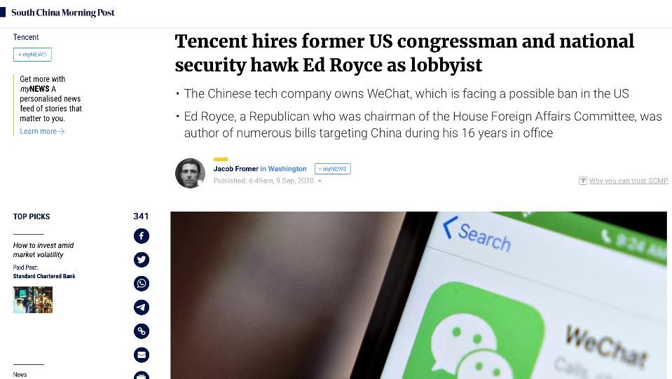The height and width of the screenshot is (379, 672).
Task: Open Jacob Fromer's profile photo
Action: [x=191, y=173]
